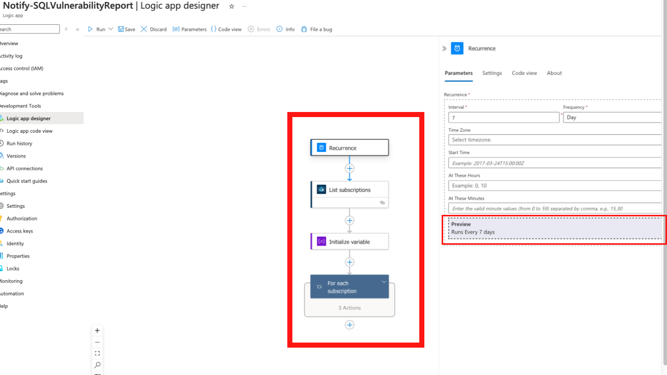
Task: Open Logic app code view in the sidebar
Action: tap(30, 131)
